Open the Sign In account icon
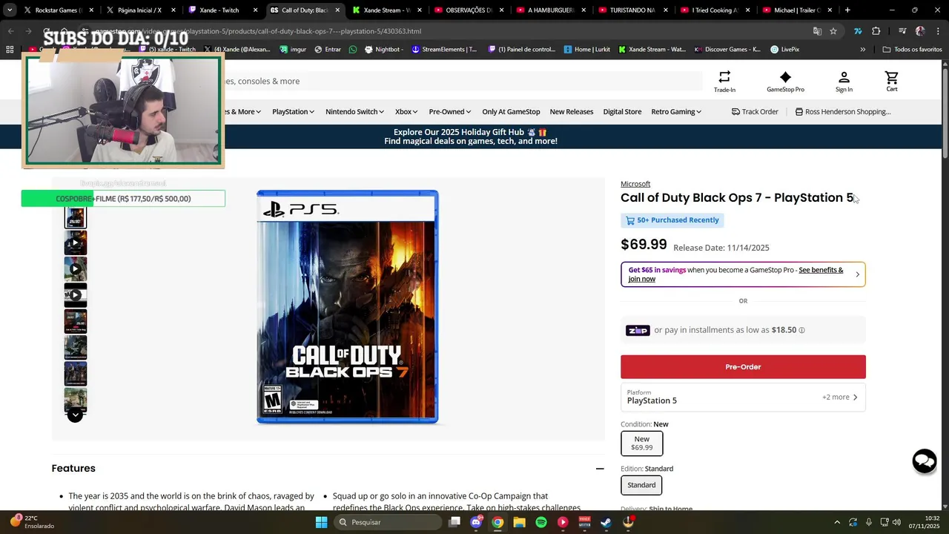The width and height of the screenshot is (949, 534). pyautogui.click(x=844, y=82)
